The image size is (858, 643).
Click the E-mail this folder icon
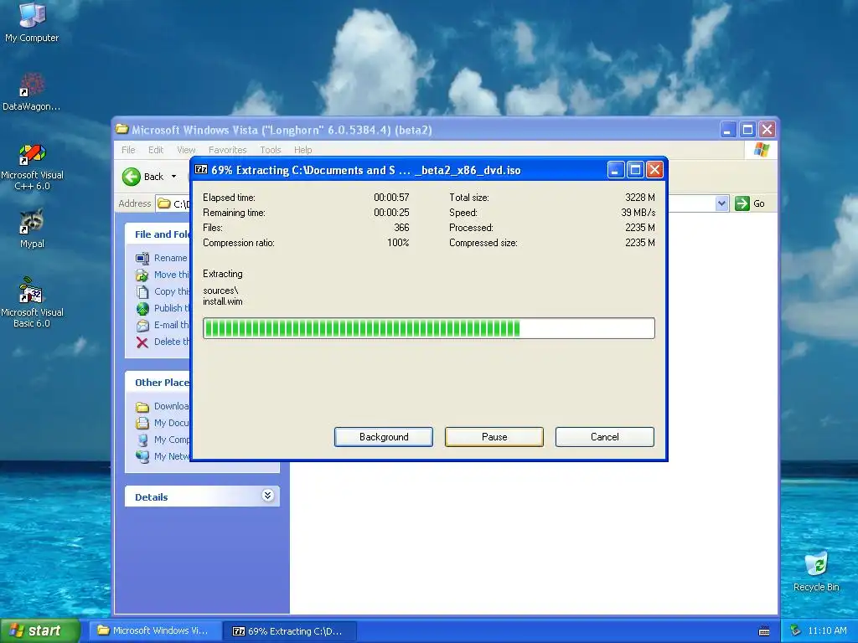(x=142, y=326)
